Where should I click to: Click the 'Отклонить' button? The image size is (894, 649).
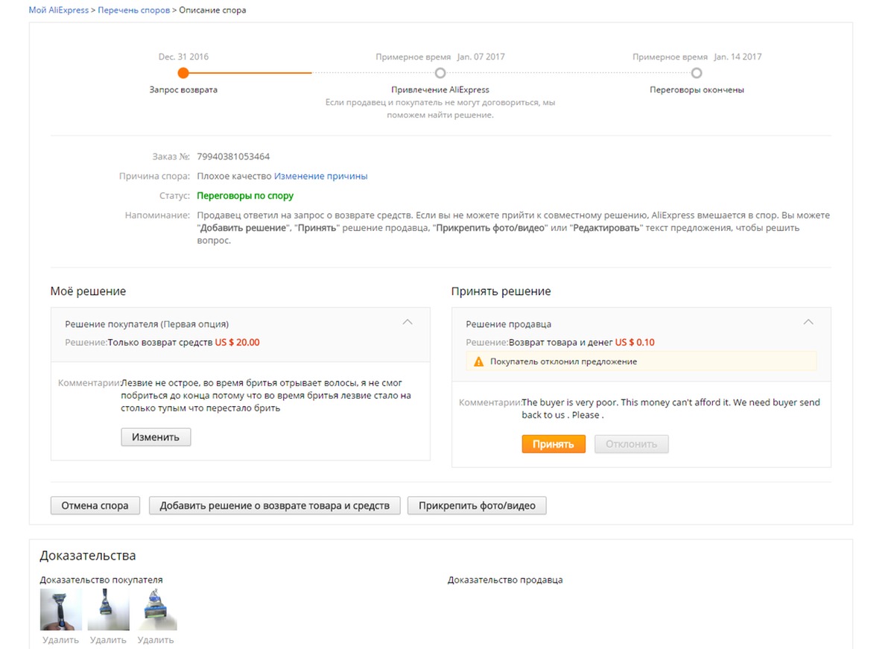pyautogui.click(x=631, y=444)
